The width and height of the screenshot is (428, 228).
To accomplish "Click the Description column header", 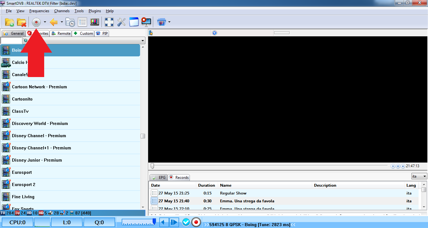I will pos(358,185).
